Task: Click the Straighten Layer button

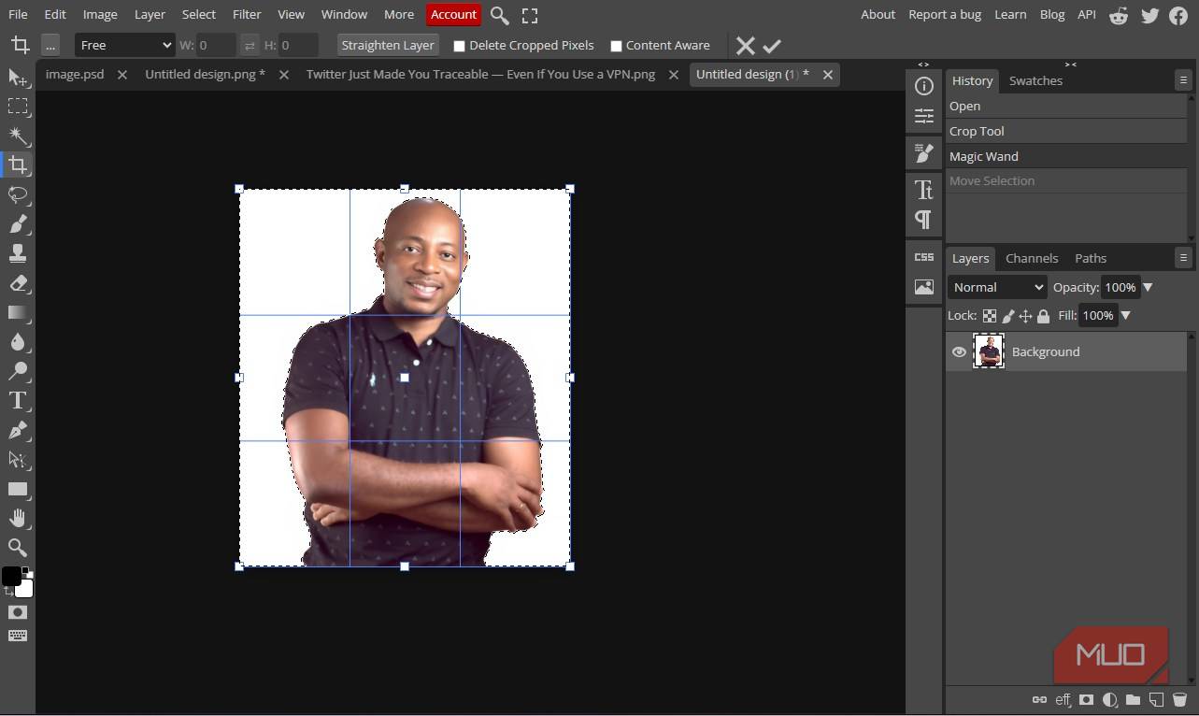Action: tap(388, 45)
